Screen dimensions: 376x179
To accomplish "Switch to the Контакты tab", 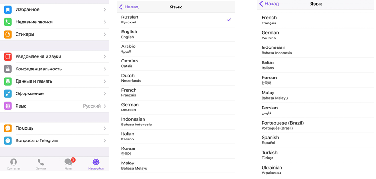I will point(14,164).
